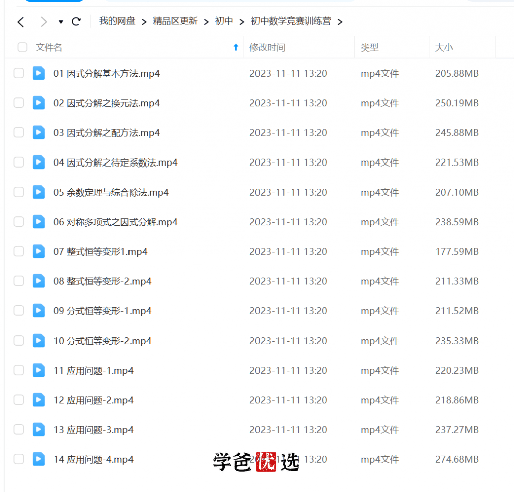The height and width of the screenshot is (492, 514).
Task: Select file name 06 对称多项式之因式分解.mp4
Action: tap(115, 222)
